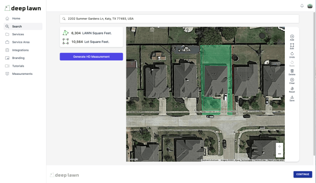The height and width of the screenshot is (183, 316).
Task: Delete the selected measurement shape
Action: [292, 72]
